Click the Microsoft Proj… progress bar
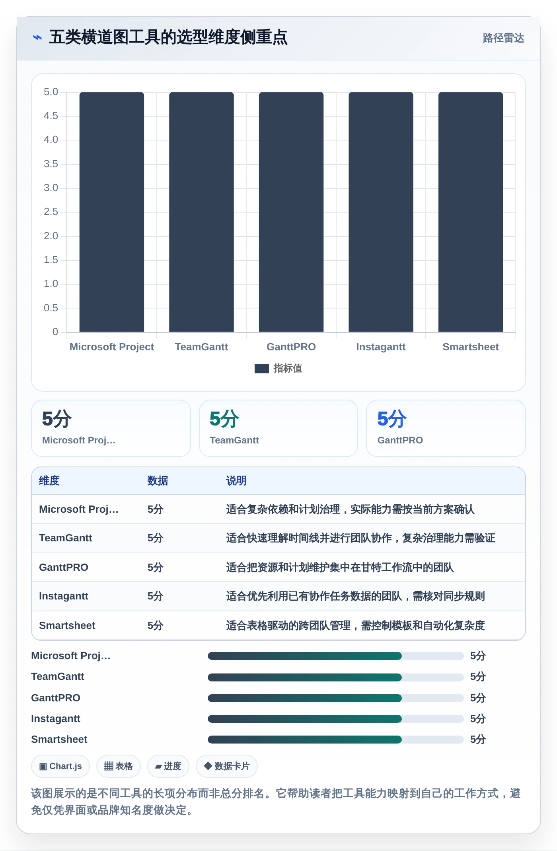Screen dimensions: 557x851 pos(335,656)
